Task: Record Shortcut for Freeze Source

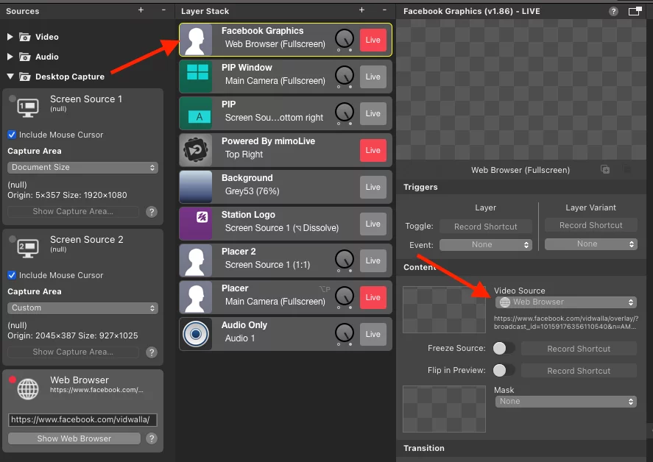Action: [579, 349]
